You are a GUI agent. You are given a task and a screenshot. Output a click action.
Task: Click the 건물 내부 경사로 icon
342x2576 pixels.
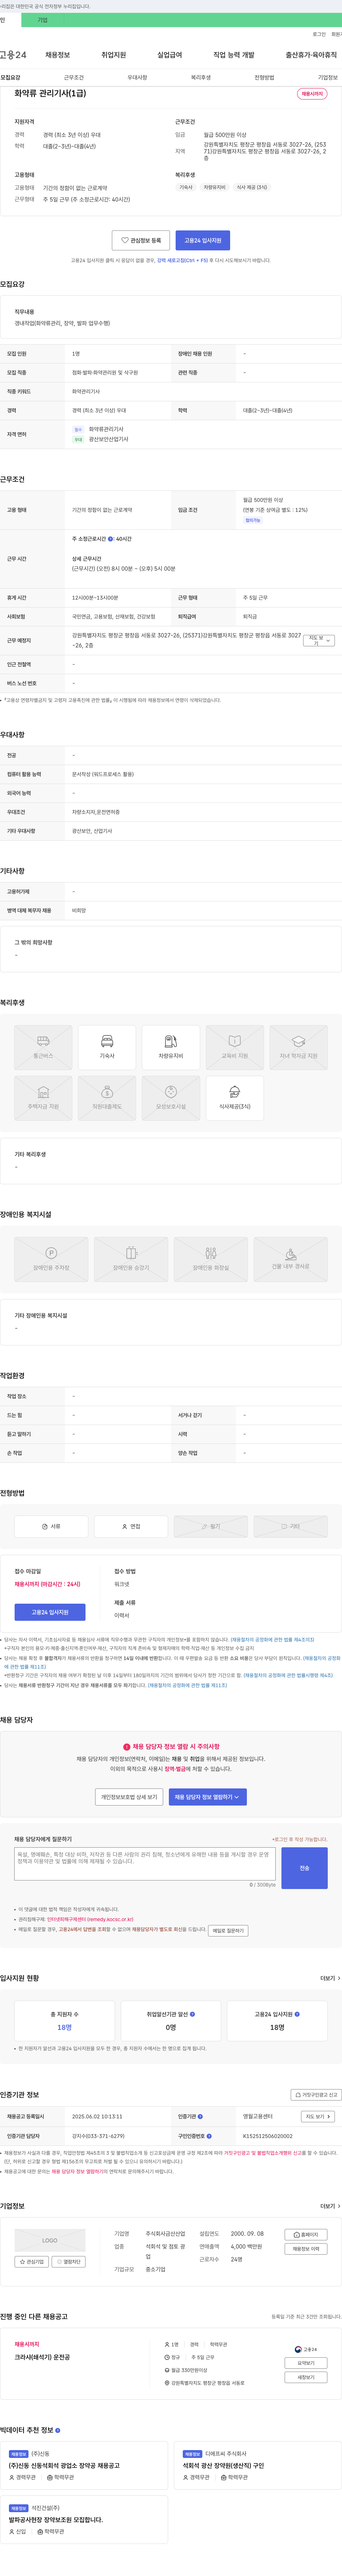[x=291, y=1259]
